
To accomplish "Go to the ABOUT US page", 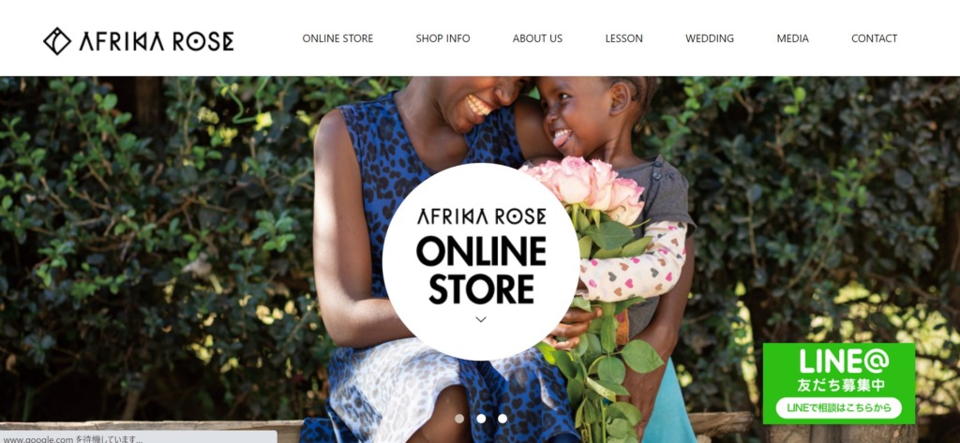I will pos(537,38).
